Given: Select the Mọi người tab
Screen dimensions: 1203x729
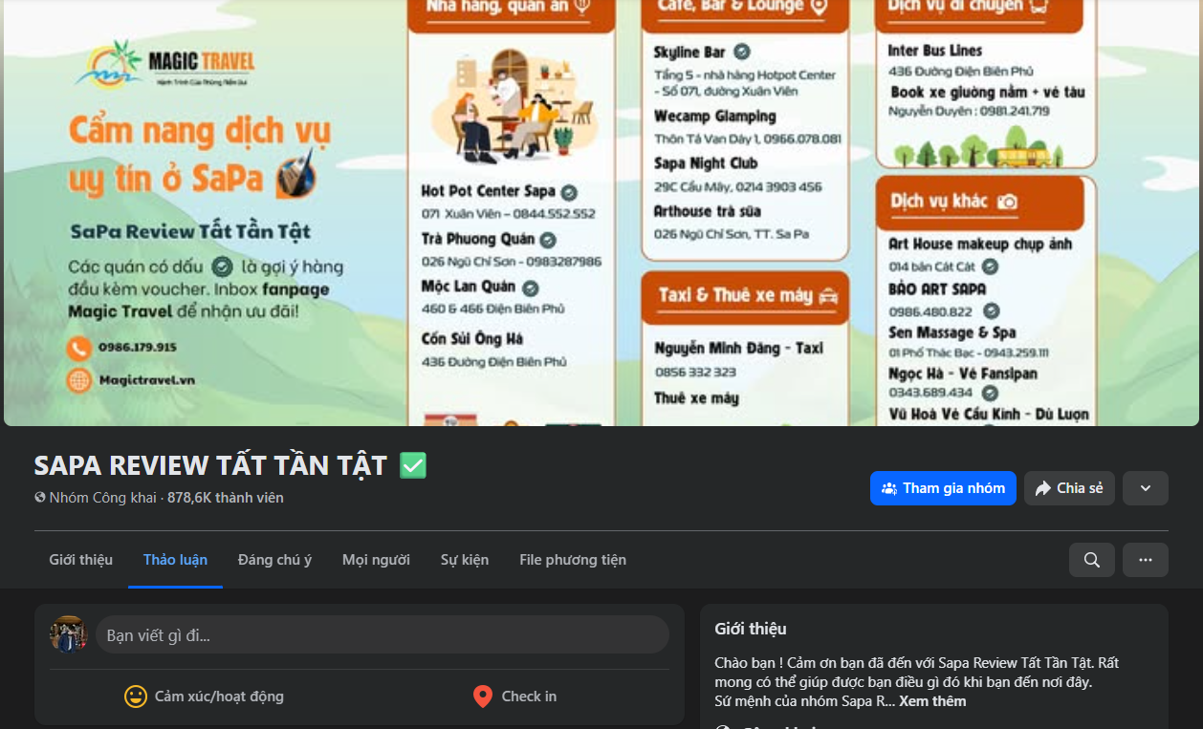Looking at the screenshot, I should (376, 560).
